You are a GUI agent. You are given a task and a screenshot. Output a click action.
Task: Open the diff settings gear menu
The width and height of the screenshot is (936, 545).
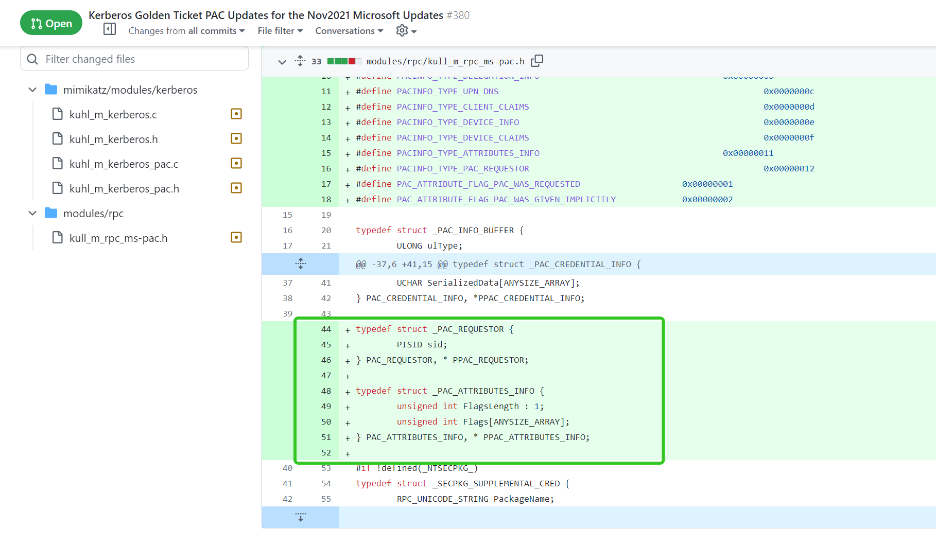(406, 31)
